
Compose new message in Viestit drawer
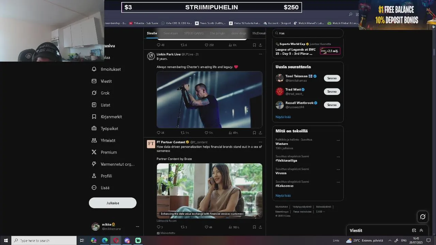414,230
